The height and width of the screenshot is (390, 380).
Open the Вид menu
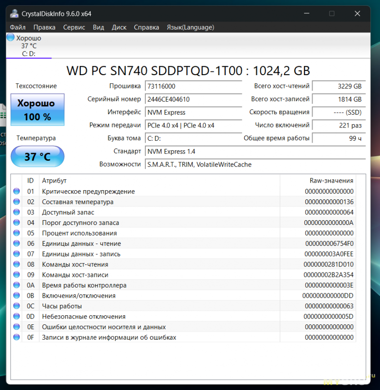point(98,28)
